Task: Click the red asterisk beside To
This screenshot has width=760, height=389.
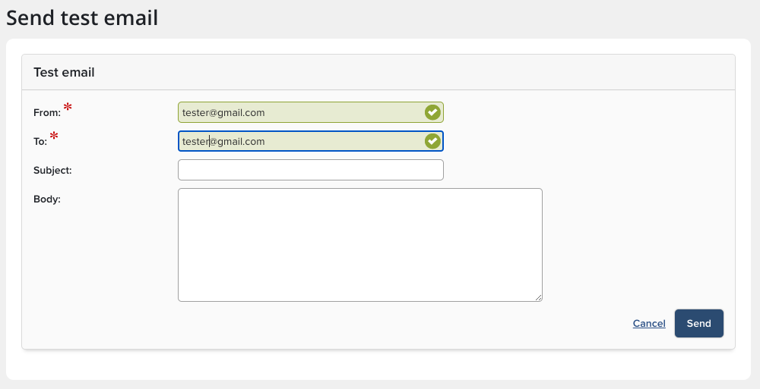Action: (54, 136)
